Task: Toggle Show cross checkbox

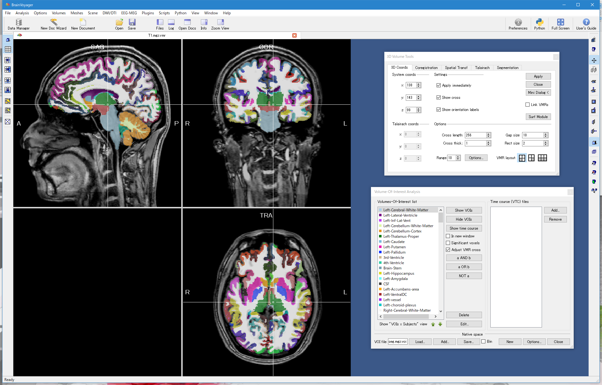Action: [x=438, y=97]
